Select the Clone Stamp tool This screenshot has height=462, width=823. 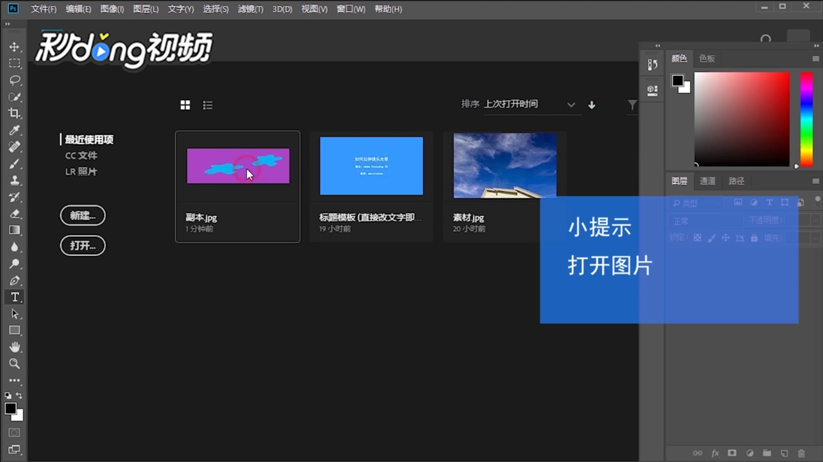[x=14, y=180]
